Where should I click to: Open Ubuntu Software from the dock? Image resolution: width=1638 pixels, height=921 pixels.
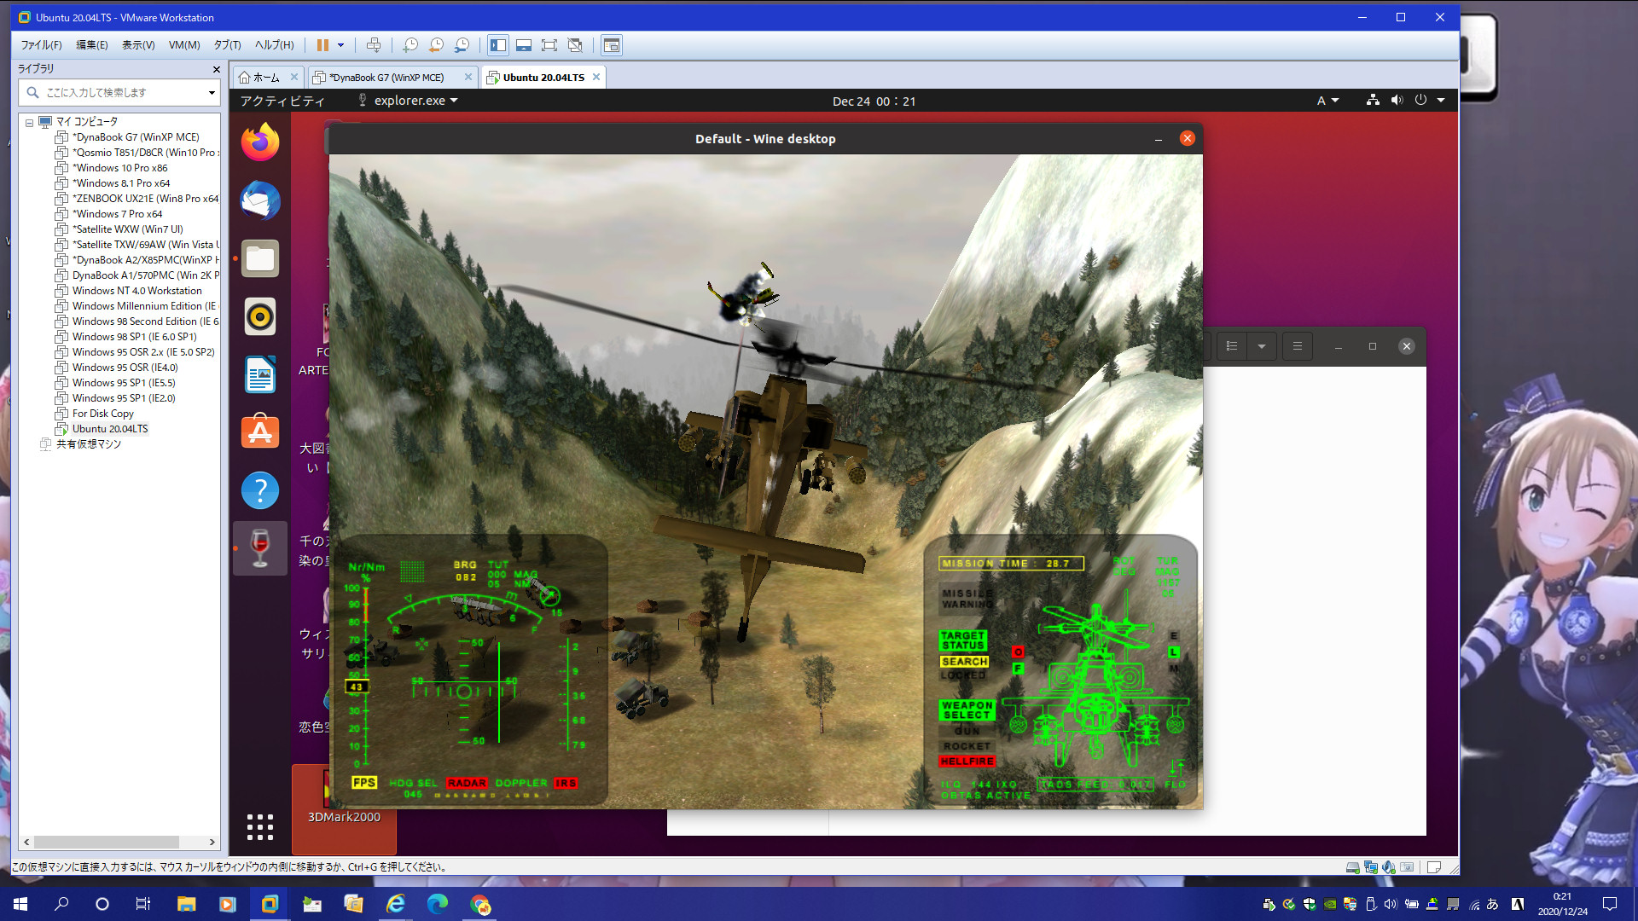coord(260,432)
